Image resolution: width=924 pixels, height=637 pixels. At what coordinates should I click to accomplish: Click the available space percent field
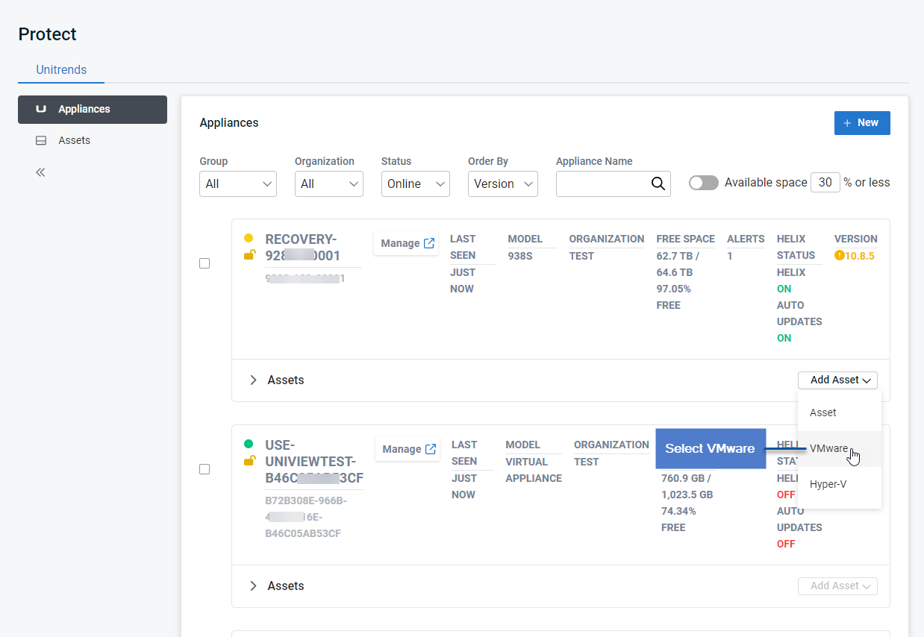point(825,182)
